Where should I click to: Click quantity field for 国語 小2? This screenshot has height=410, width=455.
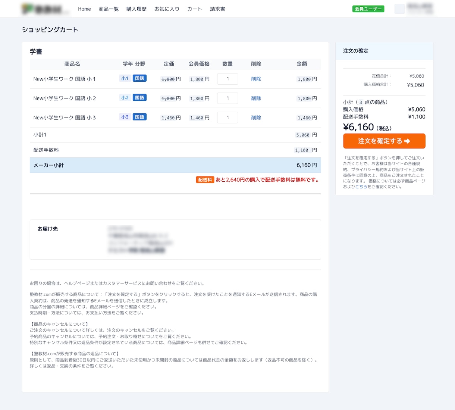(x=228, y=98)
